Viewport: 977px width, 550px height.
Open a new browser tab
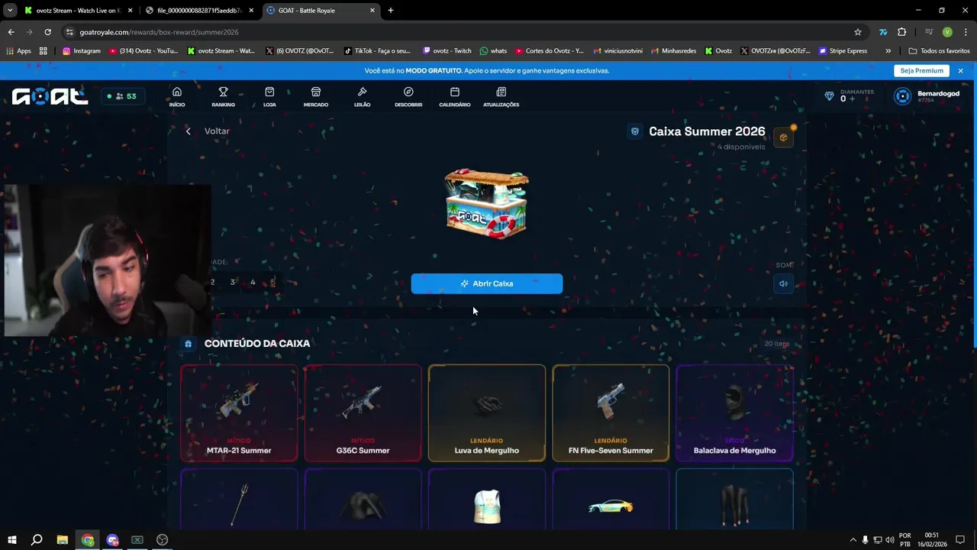(x=391, y=11)
